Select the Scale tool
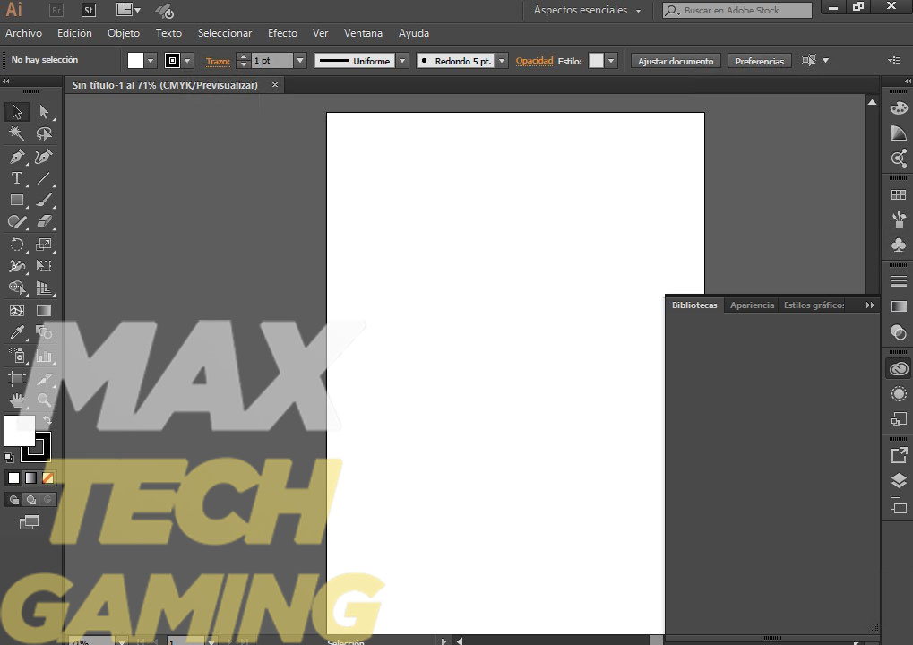This screenshot has height=645, width=913. [44, 245]
